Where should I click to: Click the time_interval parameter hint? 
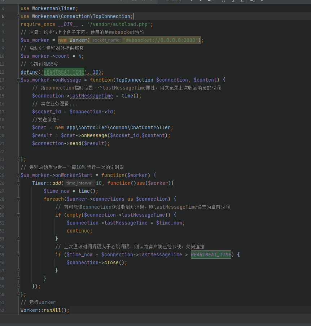80,183
